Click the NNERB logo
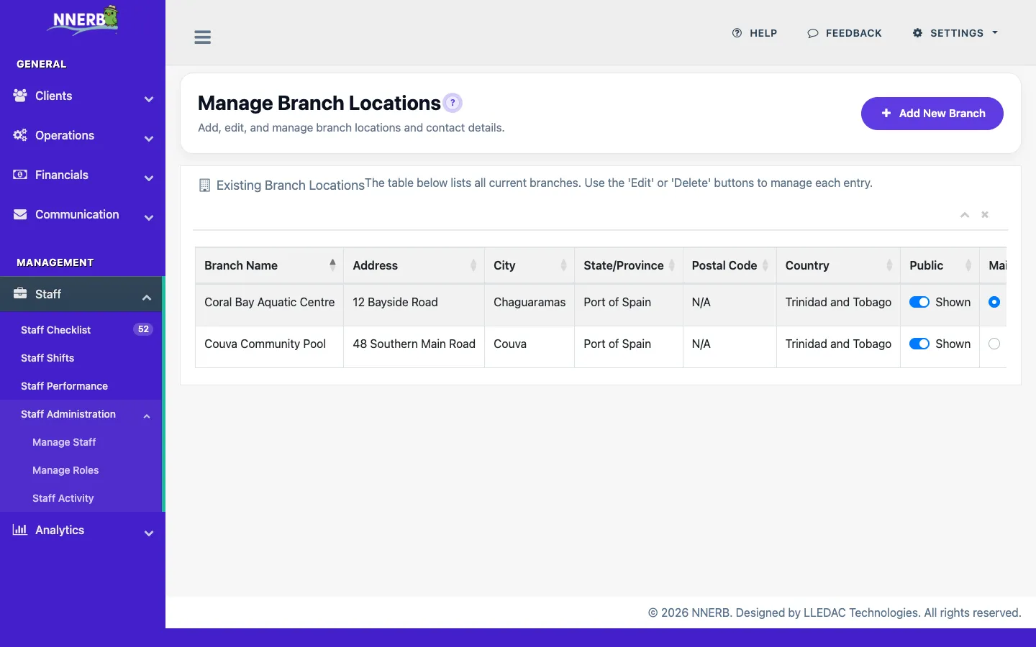This screenshot has width=1036, height=647. [x=83, y=20]
